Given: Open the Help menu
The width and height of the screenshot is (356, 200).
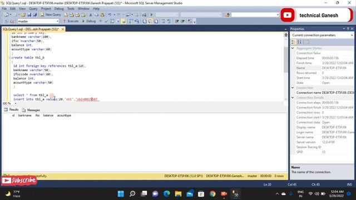Looking at the screenshot, I should (x=96, y=9).
